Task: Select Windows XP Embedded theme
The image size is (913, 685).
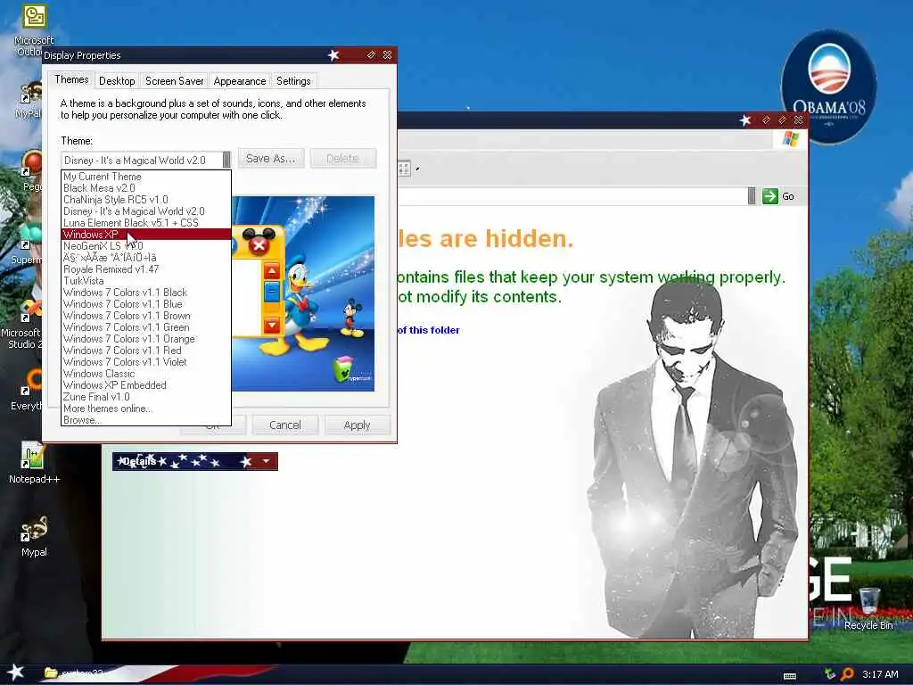Action: pos(146,385)
